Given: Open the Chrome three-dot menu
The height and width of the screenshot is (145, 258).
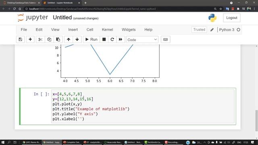Looking at the screenshot, I should (x=254, y=9).
